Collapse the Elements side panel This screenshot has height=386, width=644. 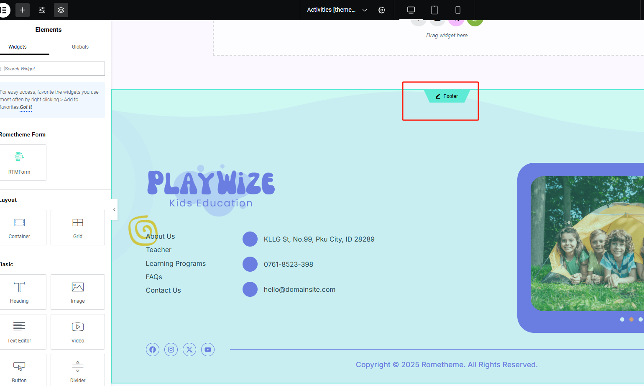[x=114, y=210]
